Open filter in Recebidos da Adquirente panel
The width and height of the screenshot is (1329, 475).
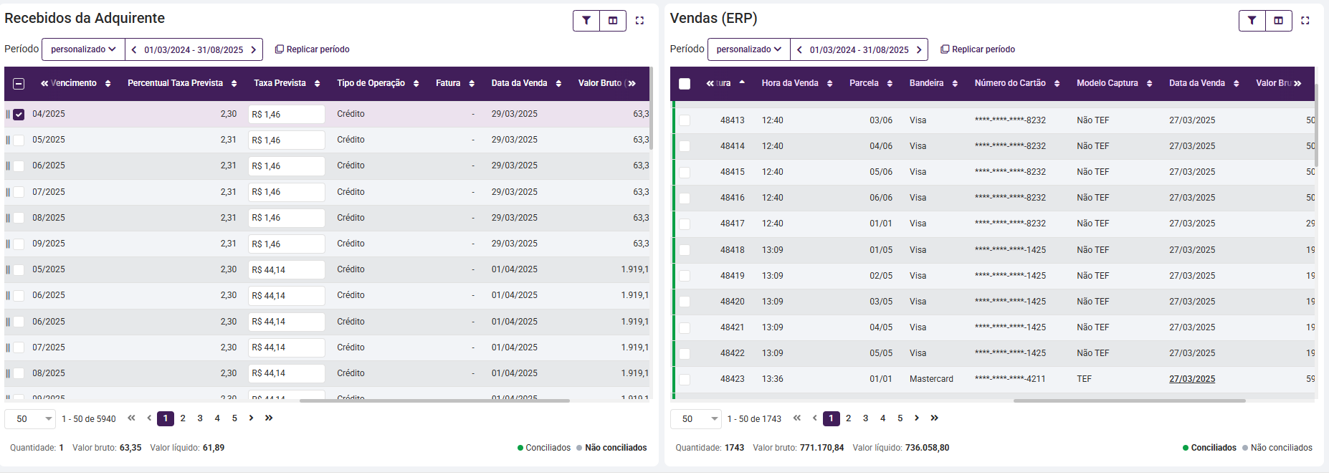coord(586,21)
